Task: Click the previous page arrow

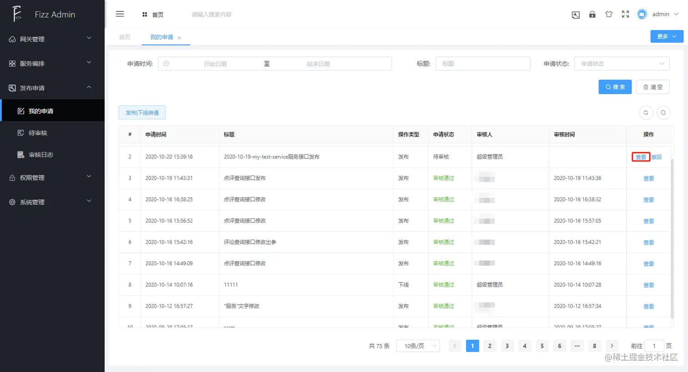Action: coord(455,346)
